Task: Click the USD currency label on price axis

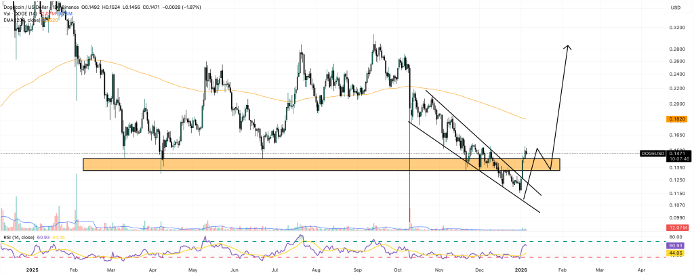Action: coord(674,7)
